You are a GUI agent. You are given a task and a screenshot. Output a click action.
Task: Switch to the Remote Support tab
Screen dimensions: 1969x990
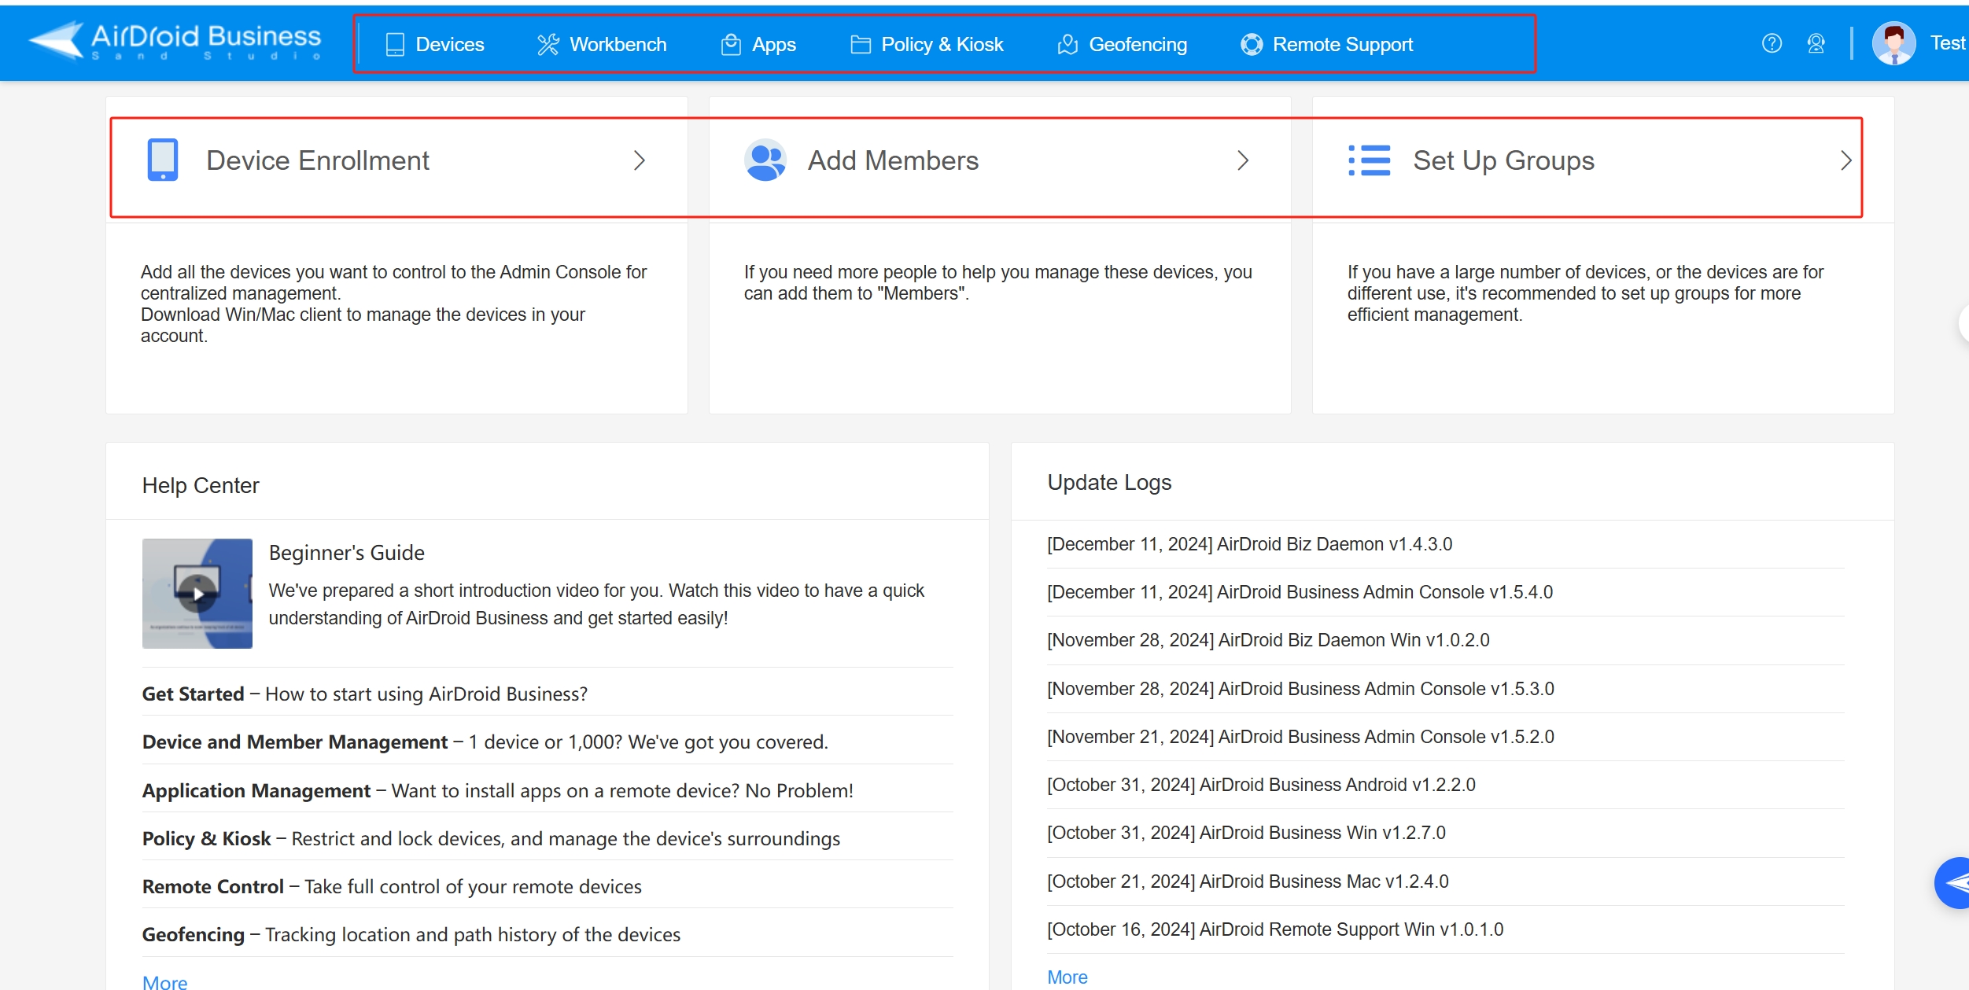pyautogui.click(x=1343, y=44)
